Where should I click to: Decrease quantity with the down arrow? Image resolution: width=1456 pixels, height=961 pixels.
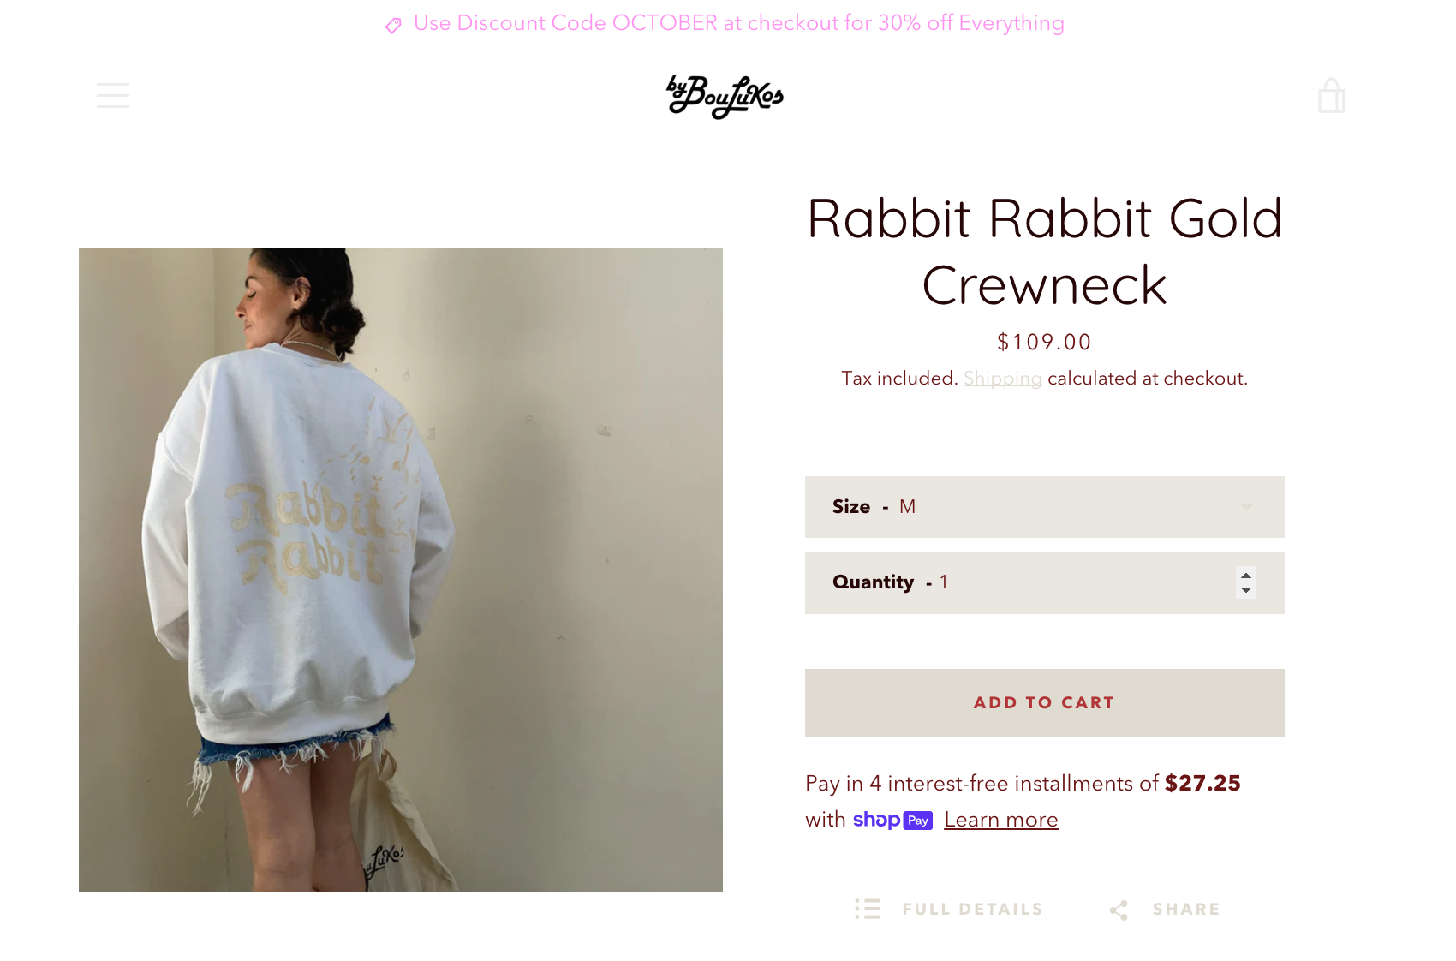point(1246,589)
